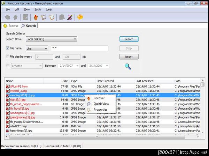Open the Search Drive dropdown
The image size is (209, 156).
52,39
